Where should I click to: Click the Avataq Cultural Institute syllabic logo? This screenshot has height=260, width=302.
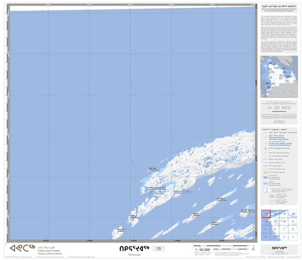click(x=22, y=248)
